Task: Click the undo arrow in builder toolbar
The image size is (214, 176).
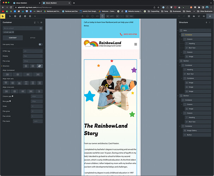Action: [x=179, y=16]
